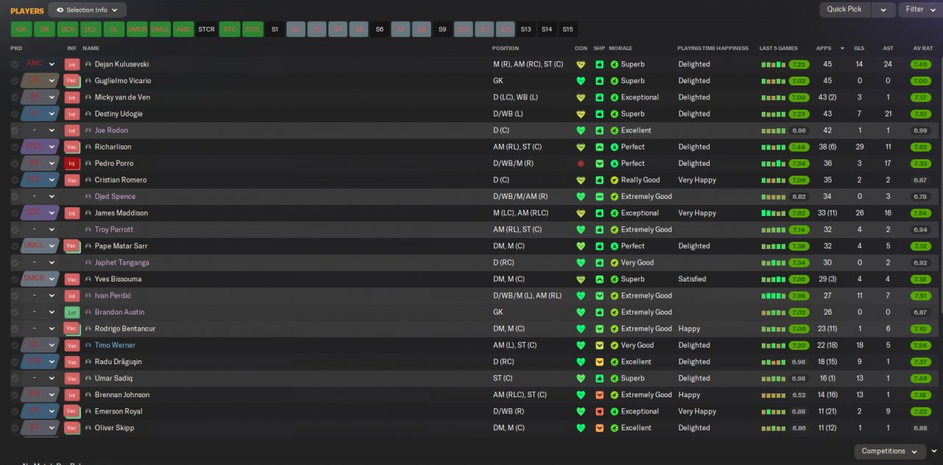
Task: Click Pedro Porro's red injury condition icon
Action: (x=581, y=164)
